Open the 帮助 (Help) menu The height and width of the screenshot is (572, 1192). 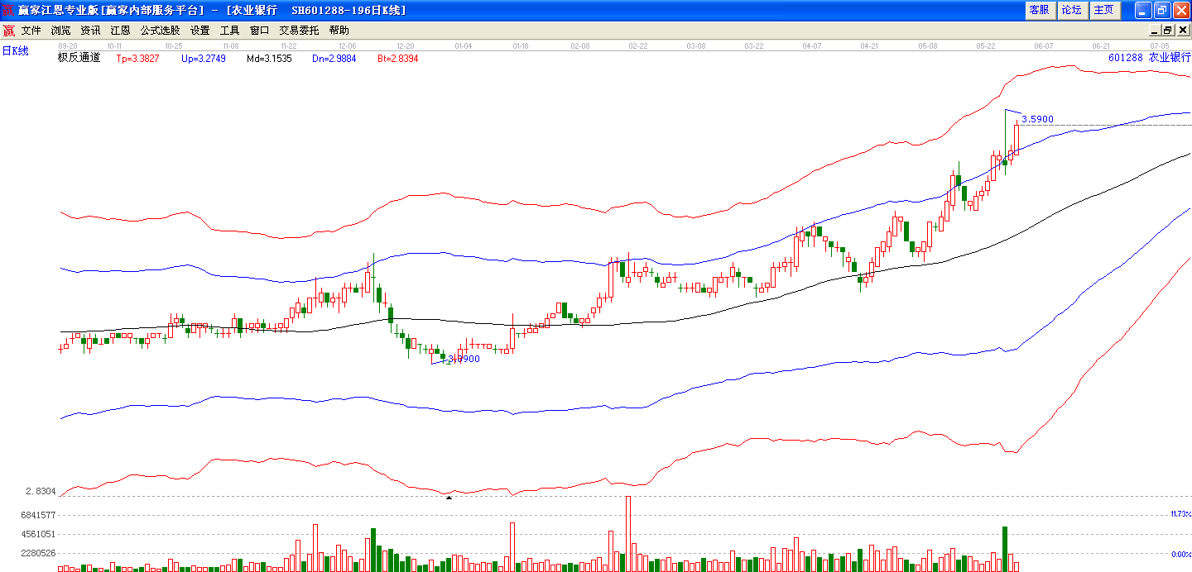pyautogui.click(x=339, y=30)
